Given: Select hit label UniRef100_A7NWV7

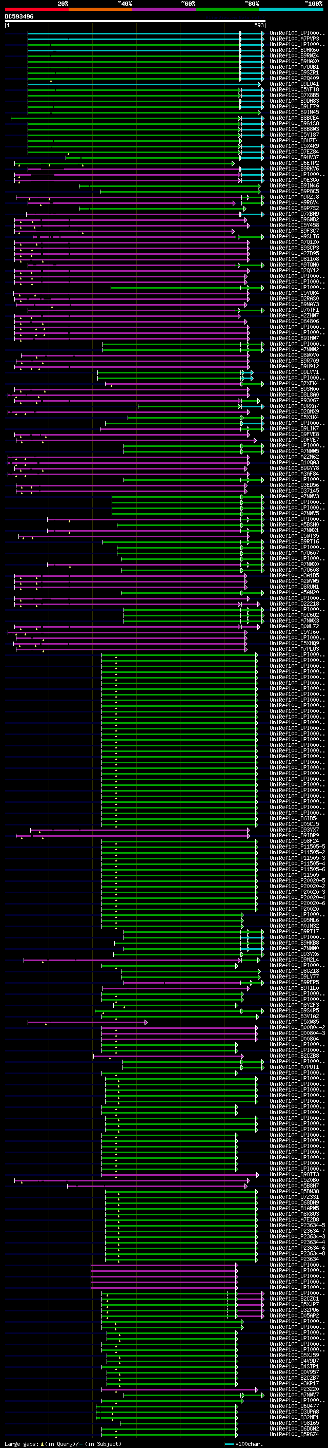Looking at the screenshot, I should pyautogui.click(x=294, y=1395).
